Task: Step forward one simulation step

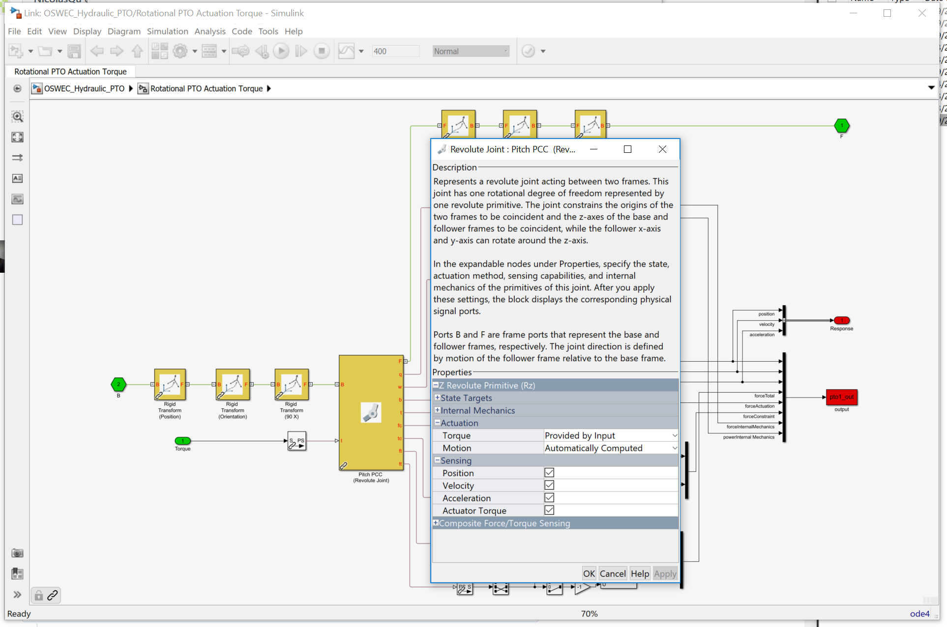Action: 300,51
